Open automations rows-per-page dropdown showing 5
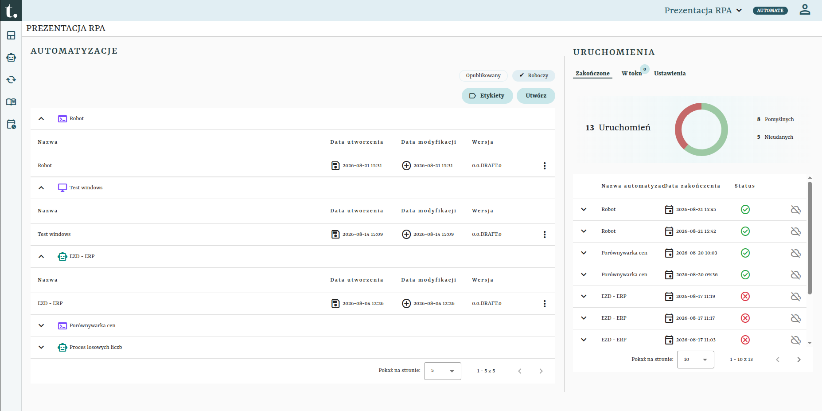 tap(442, 371)
